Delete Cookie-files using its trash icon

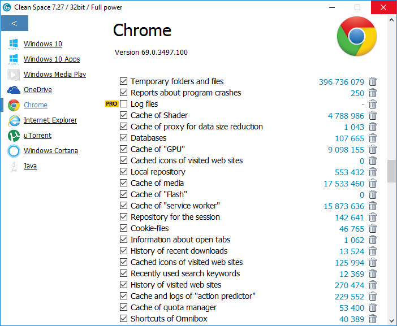pos(373,228)
